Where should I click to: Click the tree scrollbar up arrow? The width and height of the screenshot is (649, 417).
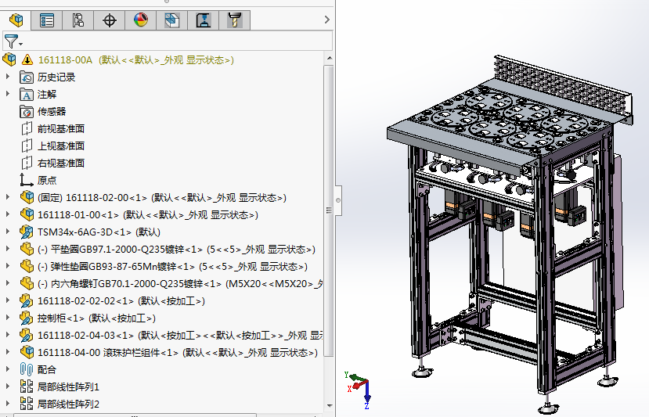pos(329,59)
